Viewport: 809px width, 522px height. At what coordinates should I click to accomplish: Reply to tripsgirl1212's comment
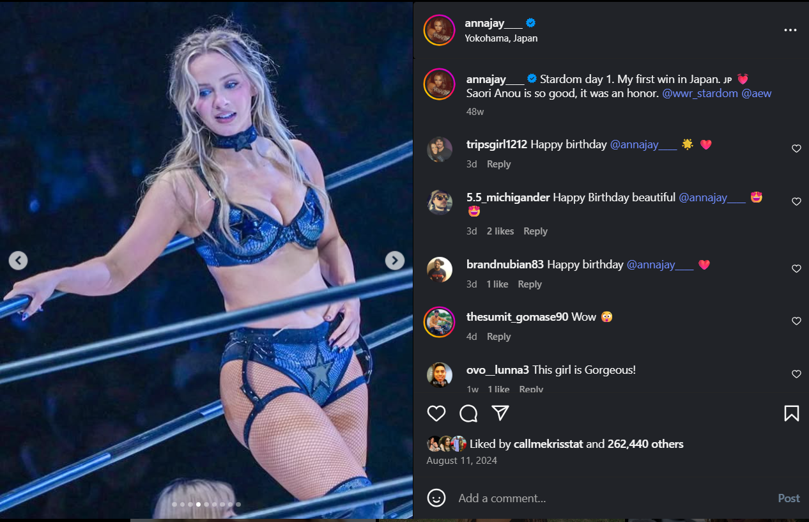coord(498,164)
